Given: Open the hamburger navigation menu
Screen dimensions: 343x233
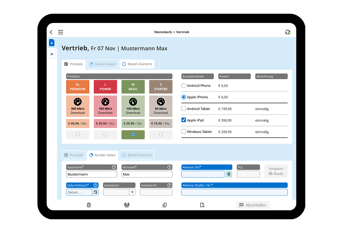Looking at the screenshot, I should (61, 32).
